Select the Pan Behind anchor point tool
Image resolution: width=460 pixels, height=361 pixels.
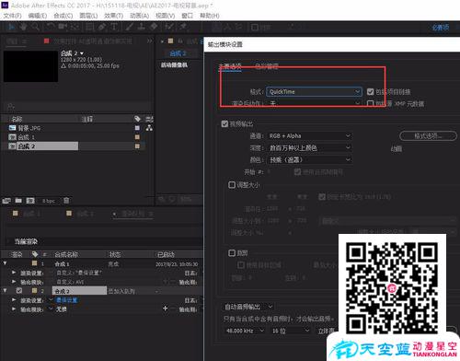(x=75, y=27)
